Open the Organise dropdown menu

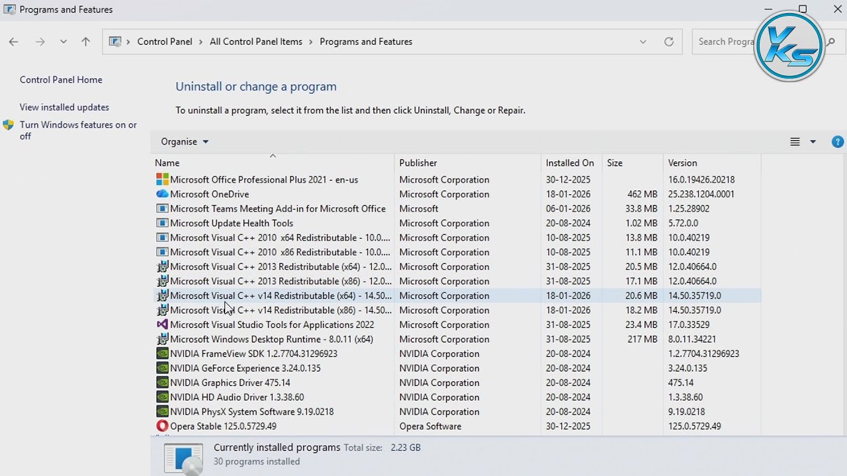click(x=185, y=141)
